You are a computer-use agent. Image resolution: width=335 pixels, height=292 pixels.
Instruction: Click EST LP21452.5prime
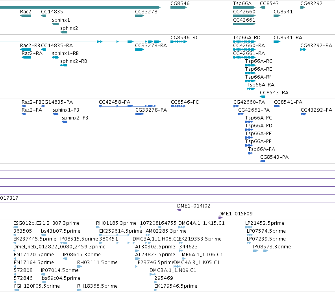tap(249, 227)
